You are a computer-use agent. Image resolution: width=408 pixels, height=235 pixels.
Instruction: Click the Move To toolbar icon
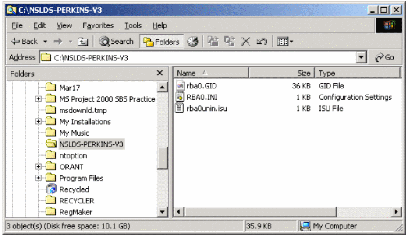[x=213, y=41]
